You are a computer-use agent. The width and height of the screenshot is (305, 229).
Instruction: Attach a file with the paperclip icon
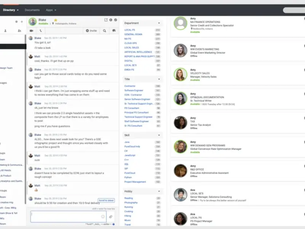click(x=111, y=216)
